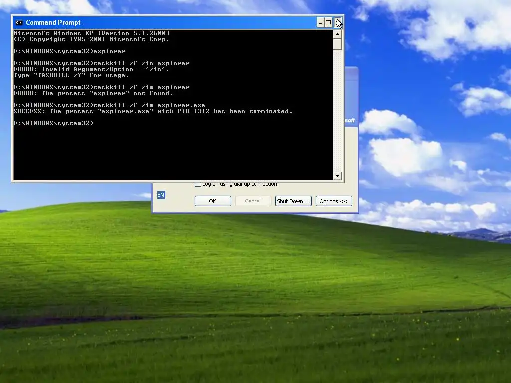511x383 pixels.
Task: Click the scroll down arrow in Command Prompt
Action: (x=338, y=176)
